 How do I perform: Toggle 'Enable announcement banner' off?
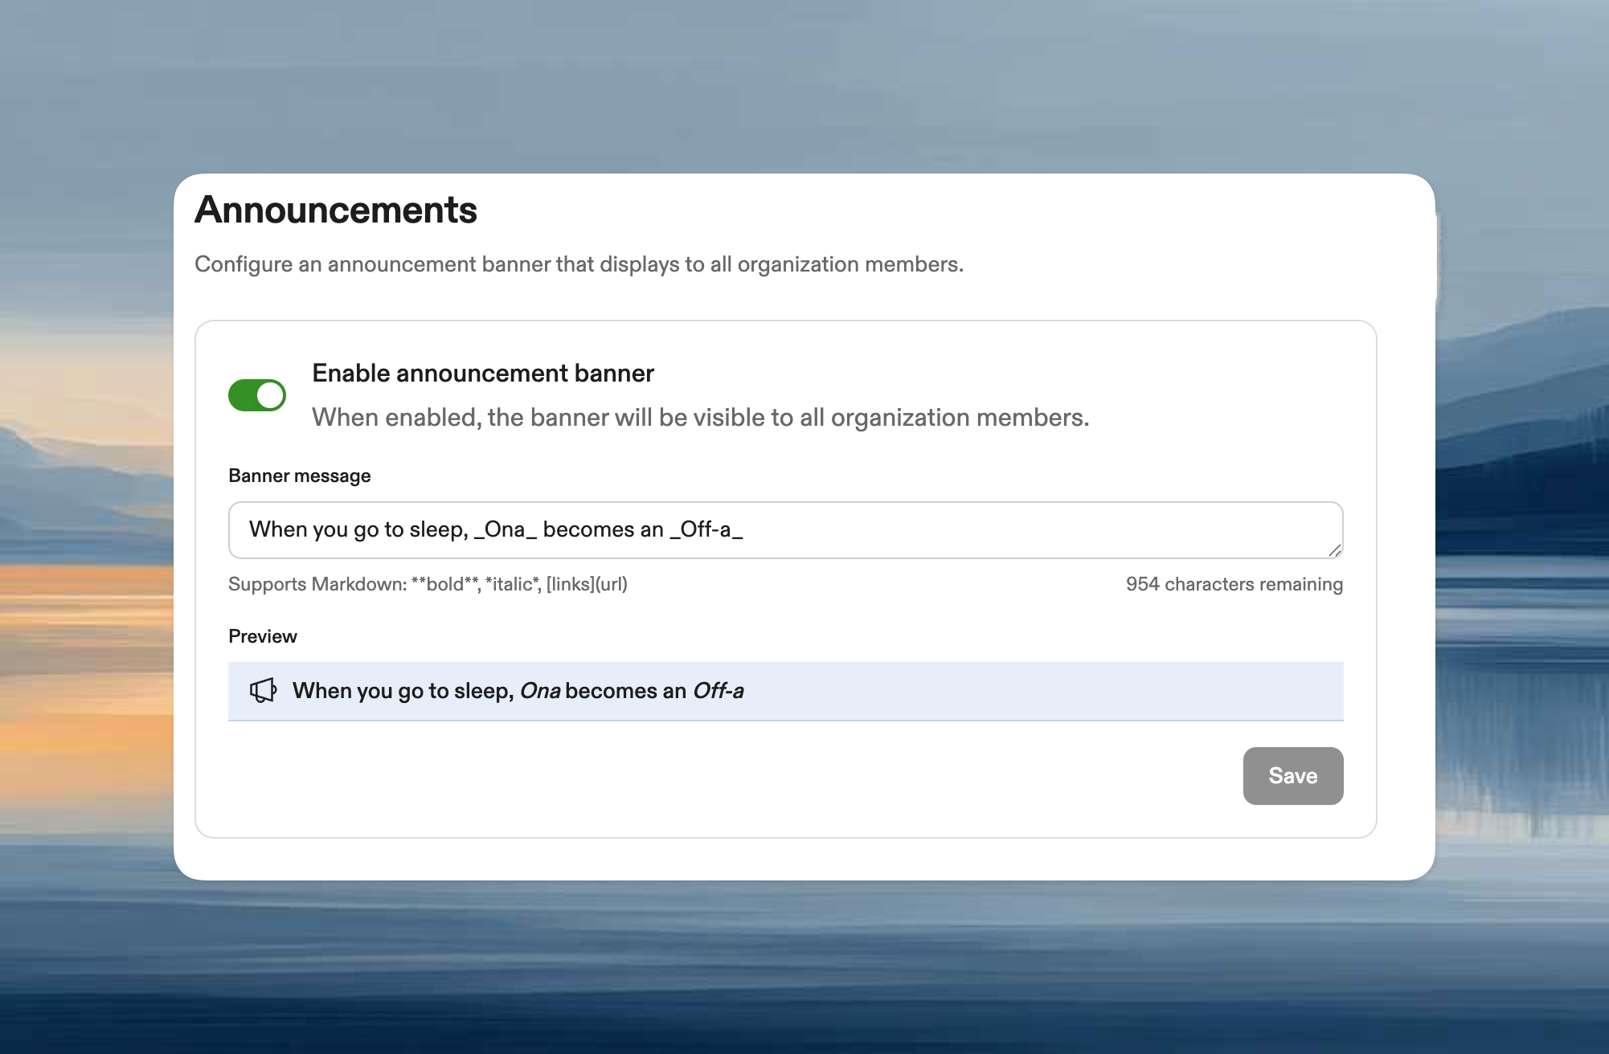(257, 394)
